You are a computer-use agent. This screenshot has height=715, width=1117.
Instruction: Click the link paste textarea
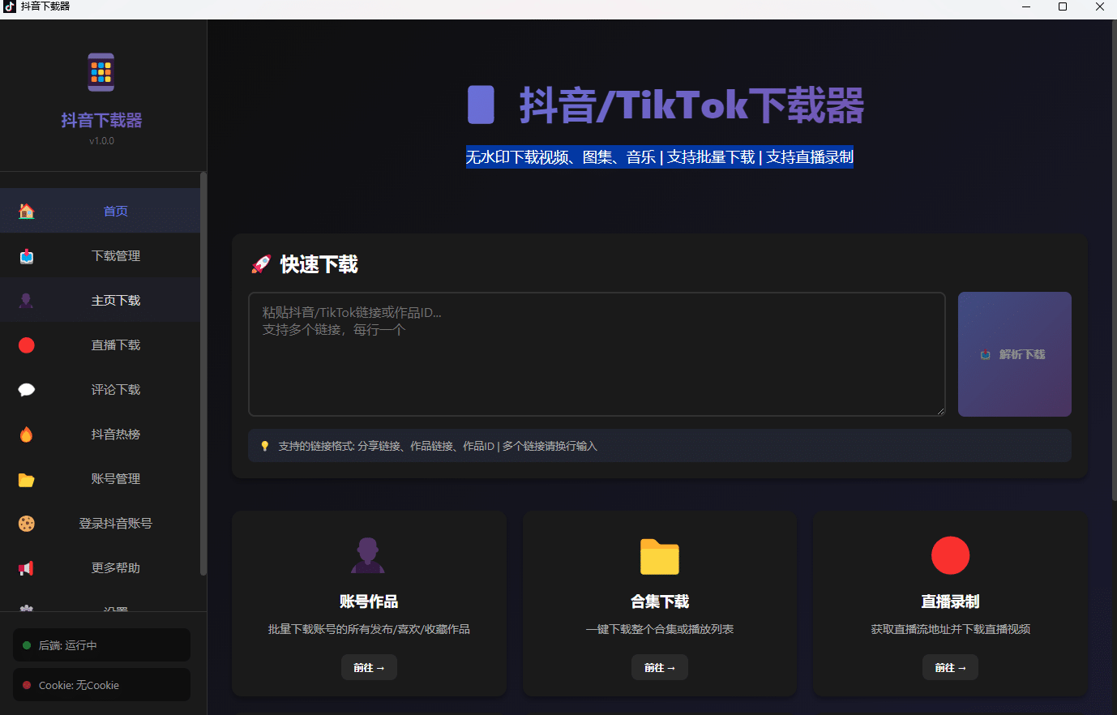coord(597,354)
